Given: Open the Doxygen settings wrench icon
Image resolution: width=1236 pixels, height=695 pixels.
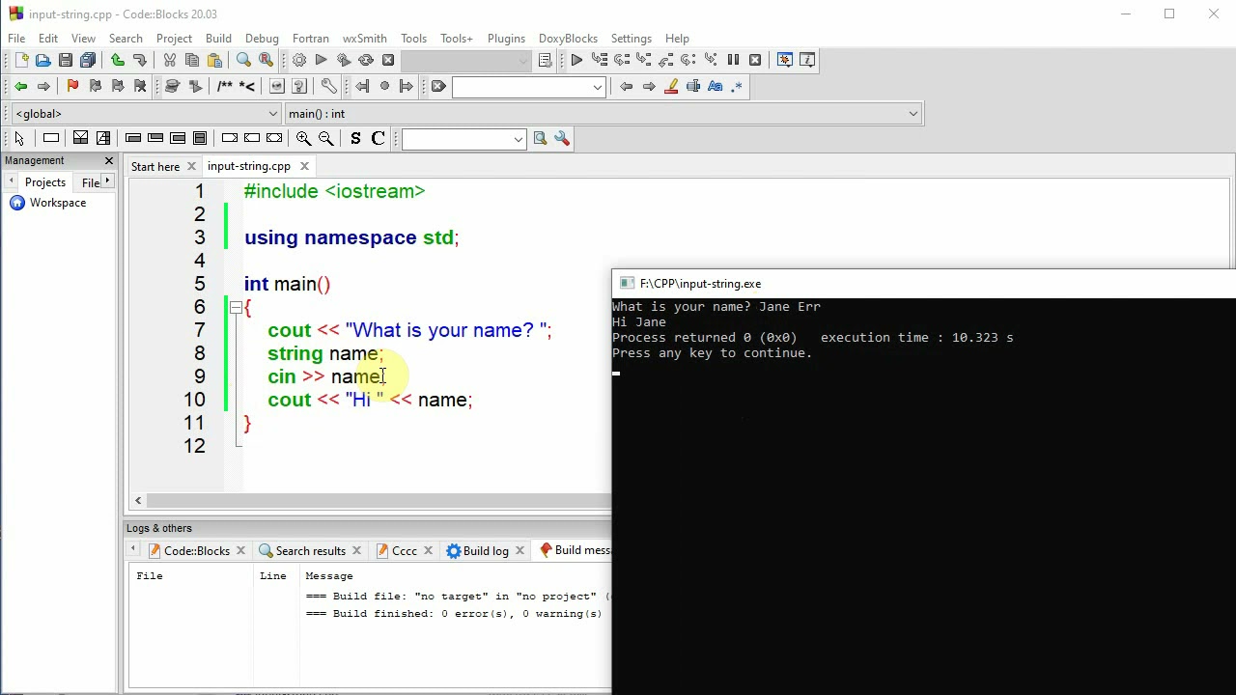Looking at the screenshot, I should pyautogui.click(x=329, y=87).
